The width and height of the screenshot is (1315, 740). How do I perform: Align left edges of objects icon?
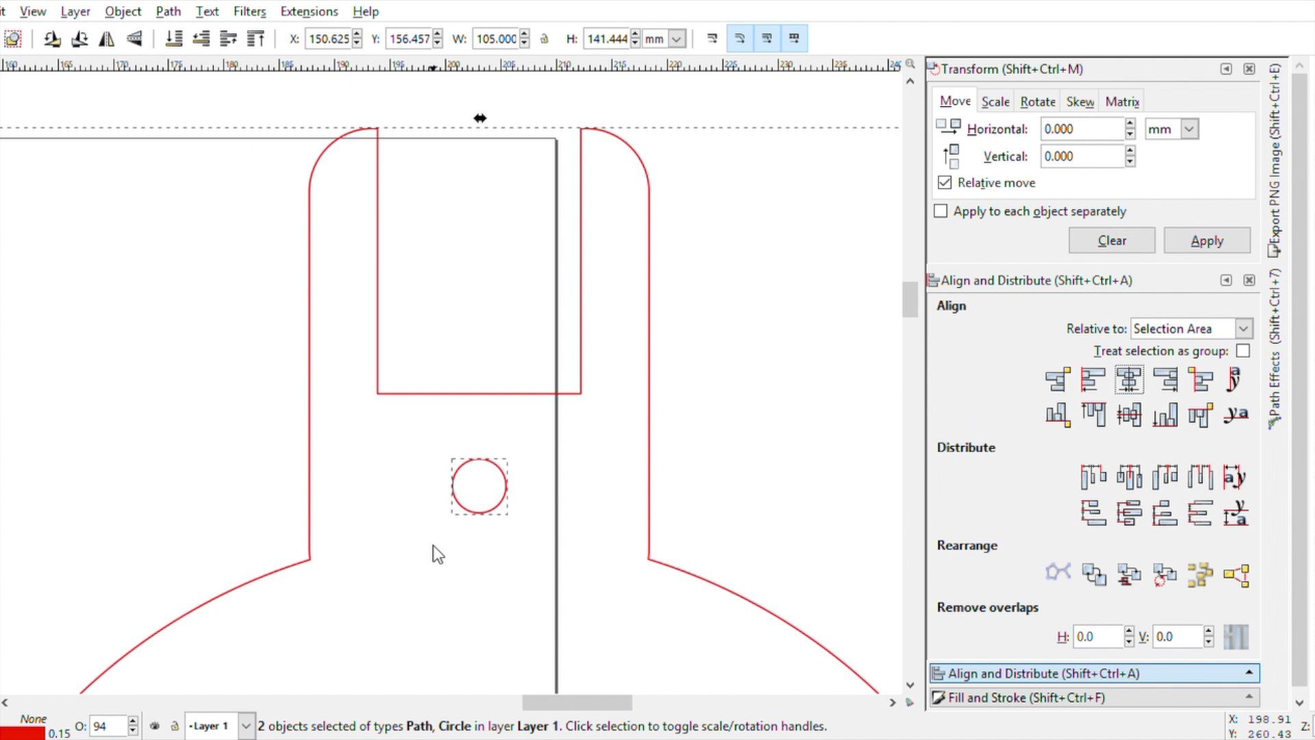pyautogui.click(x=1093, y=379)
